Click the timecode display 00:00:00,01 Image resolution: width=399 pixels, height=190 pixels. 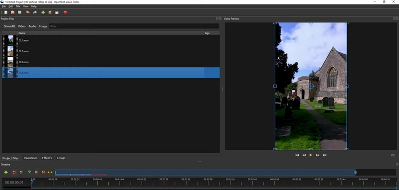(x=14, y=183)
